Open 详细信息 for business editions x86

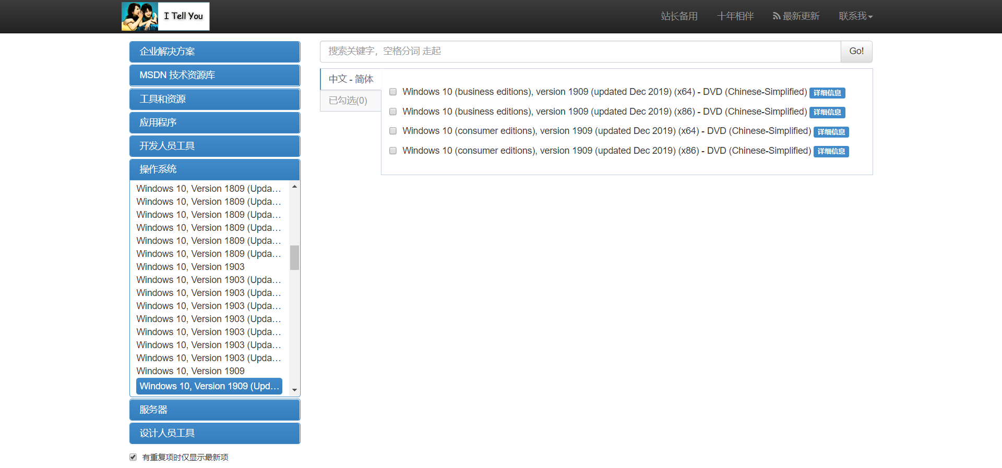(x=827, y=112)
